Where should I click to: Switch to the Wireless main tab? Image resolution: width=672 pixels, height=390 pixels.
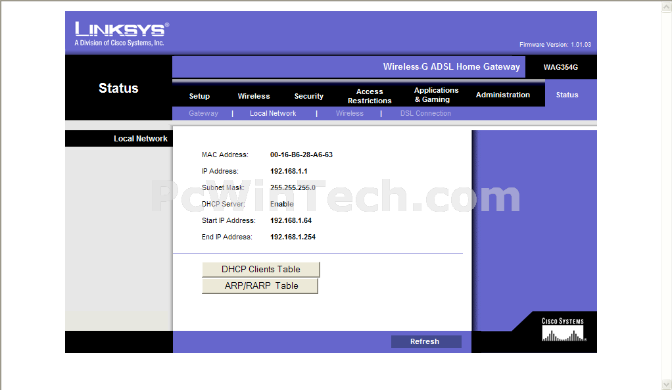254,96
